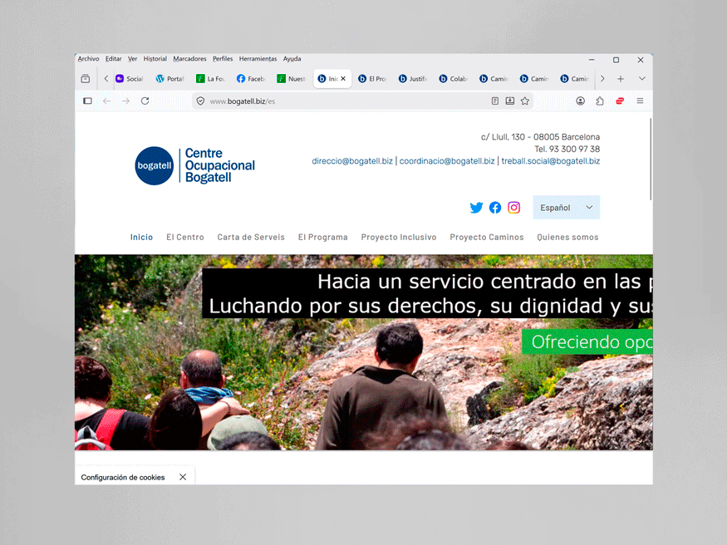
Task: Open the Editar menu
Action: tap(113, 59)
